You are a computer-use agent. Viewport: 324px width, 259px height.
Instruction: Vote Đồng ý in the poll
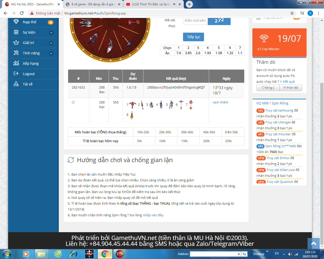[x=268, y=88]
